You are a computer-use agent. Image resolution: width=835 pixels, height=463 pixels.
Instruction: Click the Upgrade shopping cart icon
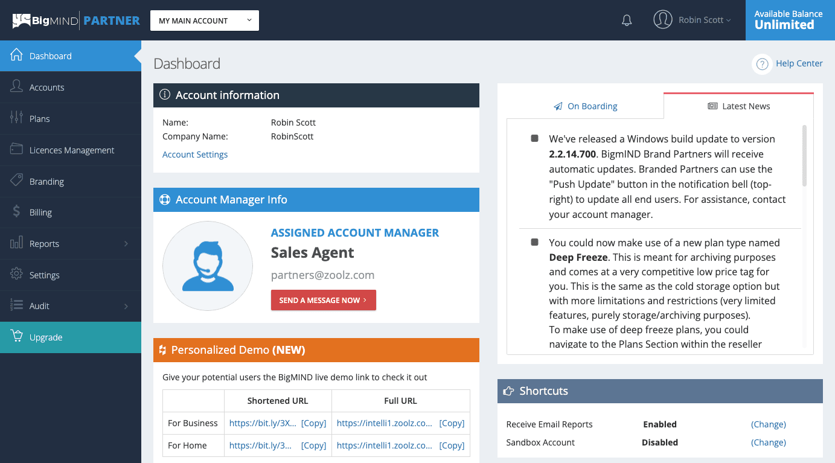click(16, 337)
